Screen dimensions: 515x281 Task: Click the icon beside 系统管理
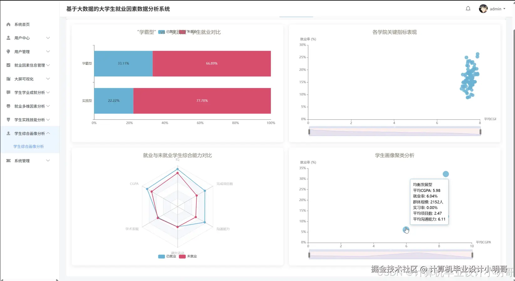8,161
